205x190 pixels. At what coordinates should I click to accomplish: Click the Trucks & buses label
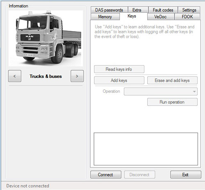(x=46, y=76)
